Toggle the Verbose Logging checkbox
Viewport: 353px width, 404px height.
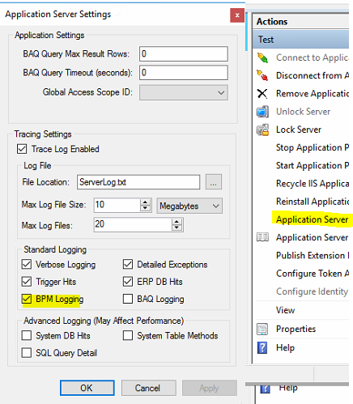(27, 264)
